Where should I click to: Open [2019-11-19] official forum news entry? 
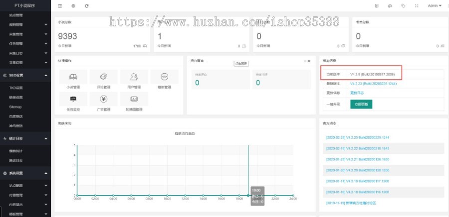[351, 203]
